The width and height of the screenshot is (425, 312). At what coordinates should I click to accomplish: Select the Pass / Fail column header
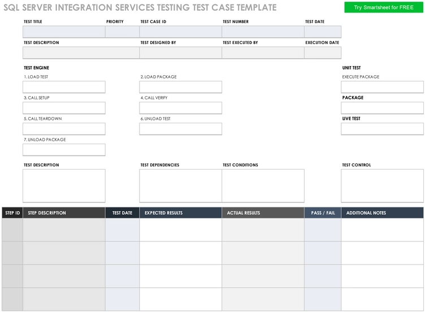tap(323, 213)
